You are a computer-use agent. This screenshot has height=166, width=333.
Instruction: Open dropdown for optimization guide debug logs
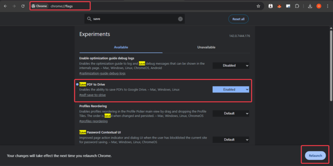[x=231, y=66]
